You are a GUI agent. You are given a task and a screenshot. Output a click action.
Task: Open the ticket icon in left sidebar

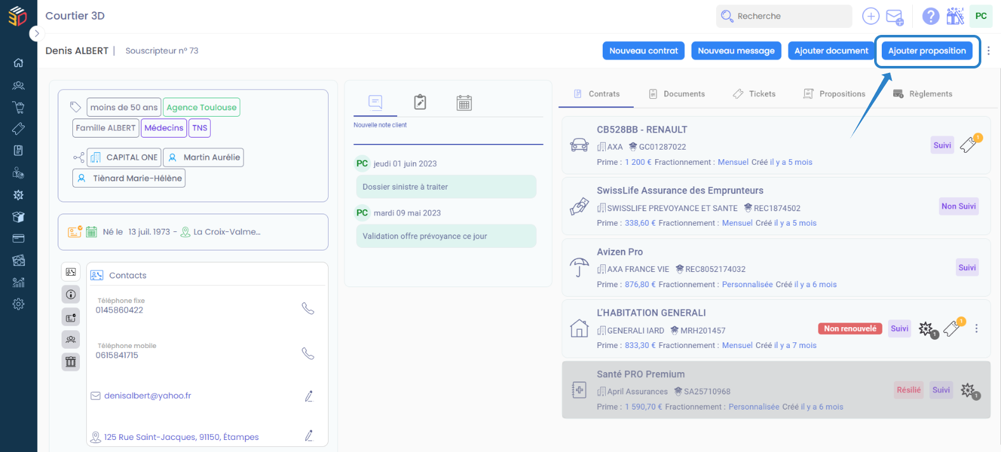click(18, 129)
